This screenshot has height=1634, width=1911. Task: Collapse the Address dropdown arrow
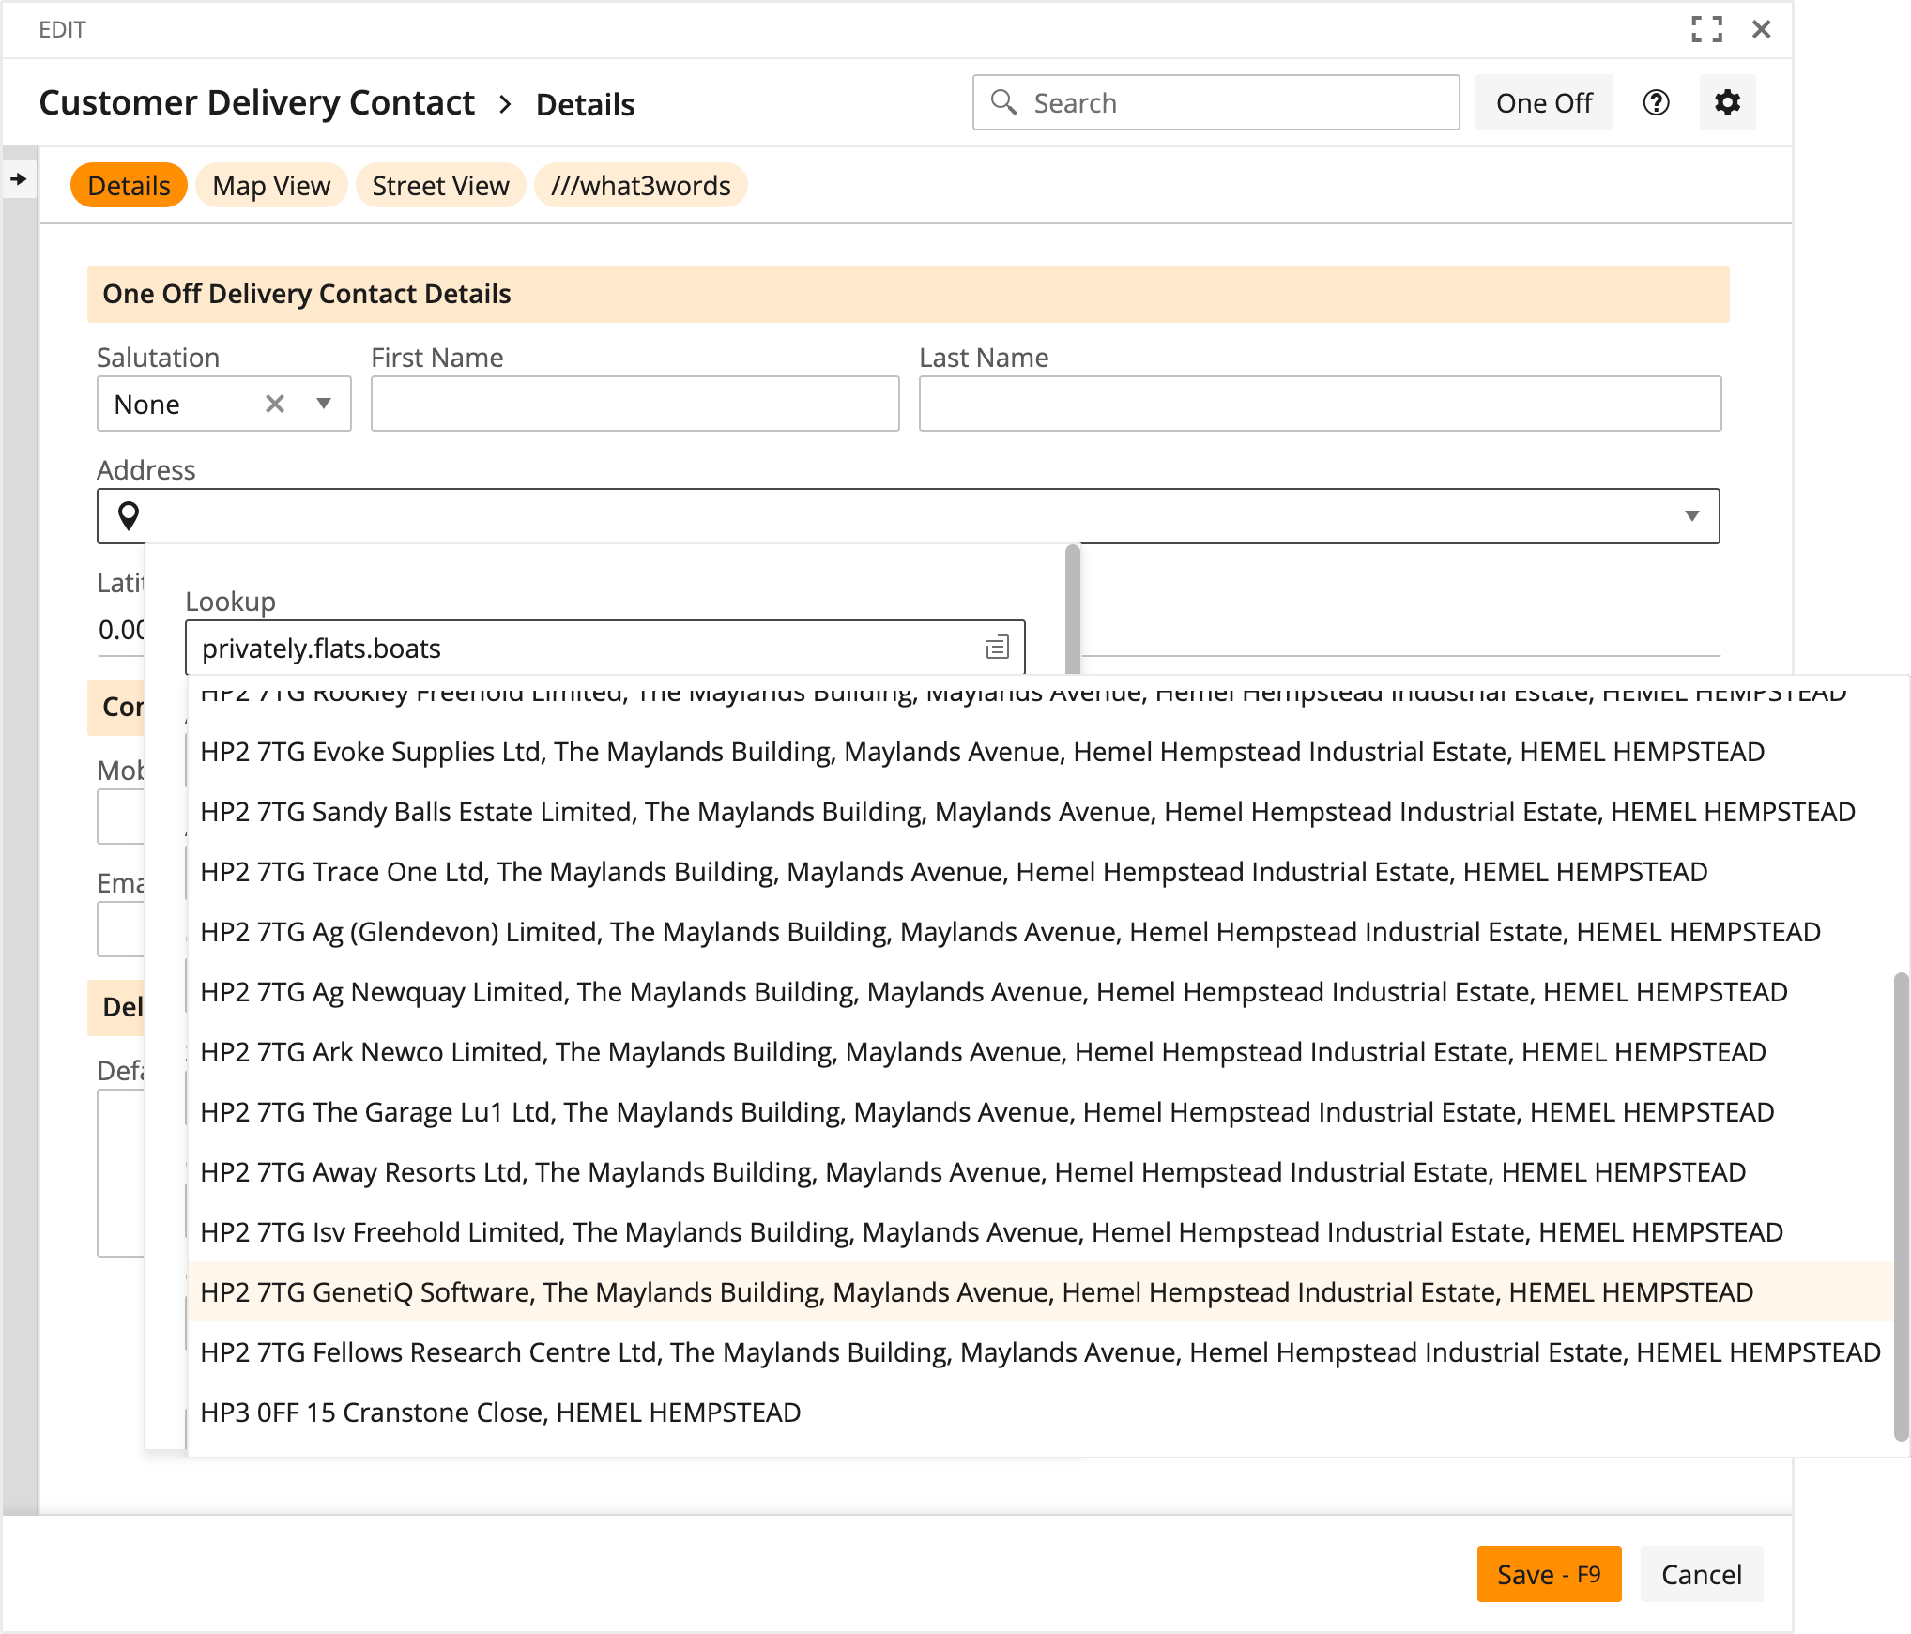click(x=1691, y=515)
